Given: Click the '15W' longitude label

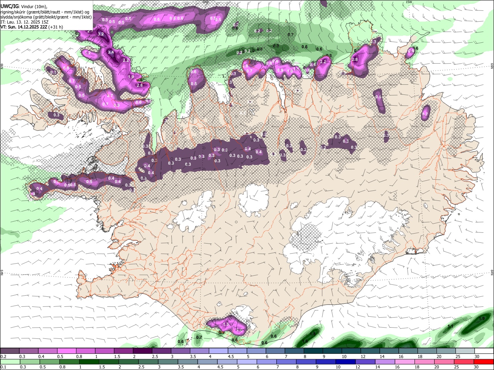Looking at the screenshot, I should coord(409,2).
